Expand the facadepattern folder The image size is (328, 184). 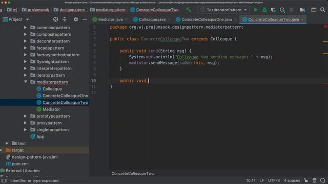pos(25,48)
